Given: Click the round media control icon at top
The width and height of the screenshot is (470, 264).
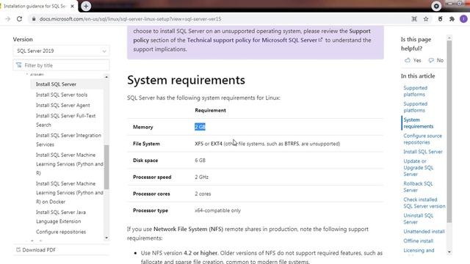Looking at the screenshot, I should (436, 6).
